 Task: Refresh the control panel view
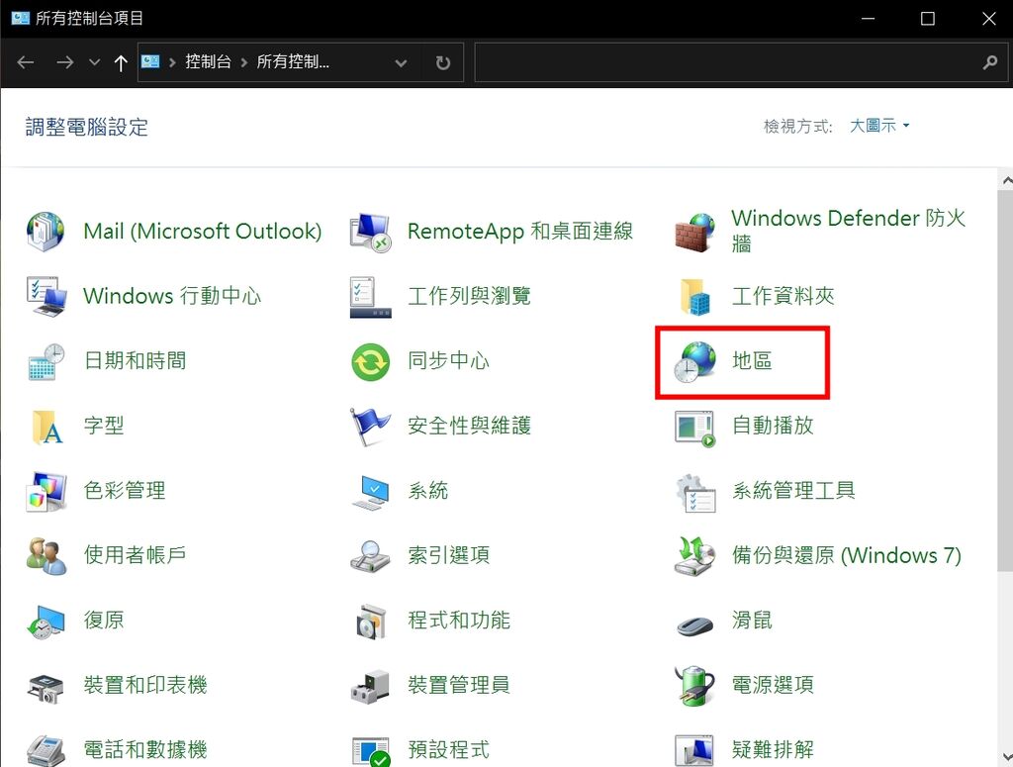pos(442,62)
